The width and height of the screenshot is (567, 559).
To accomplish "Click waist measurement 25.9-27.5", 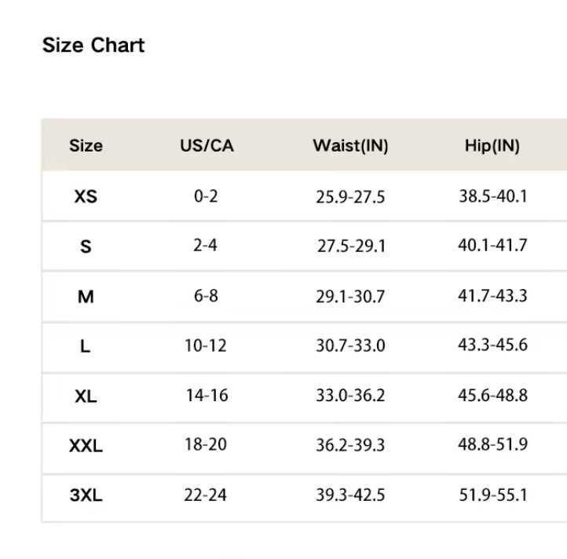I will click(x=350, y=197).
